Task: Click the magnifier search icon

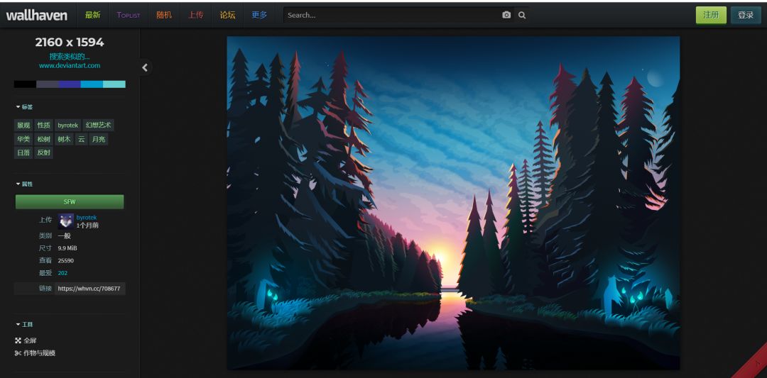Action: click(x=522, y=15)
